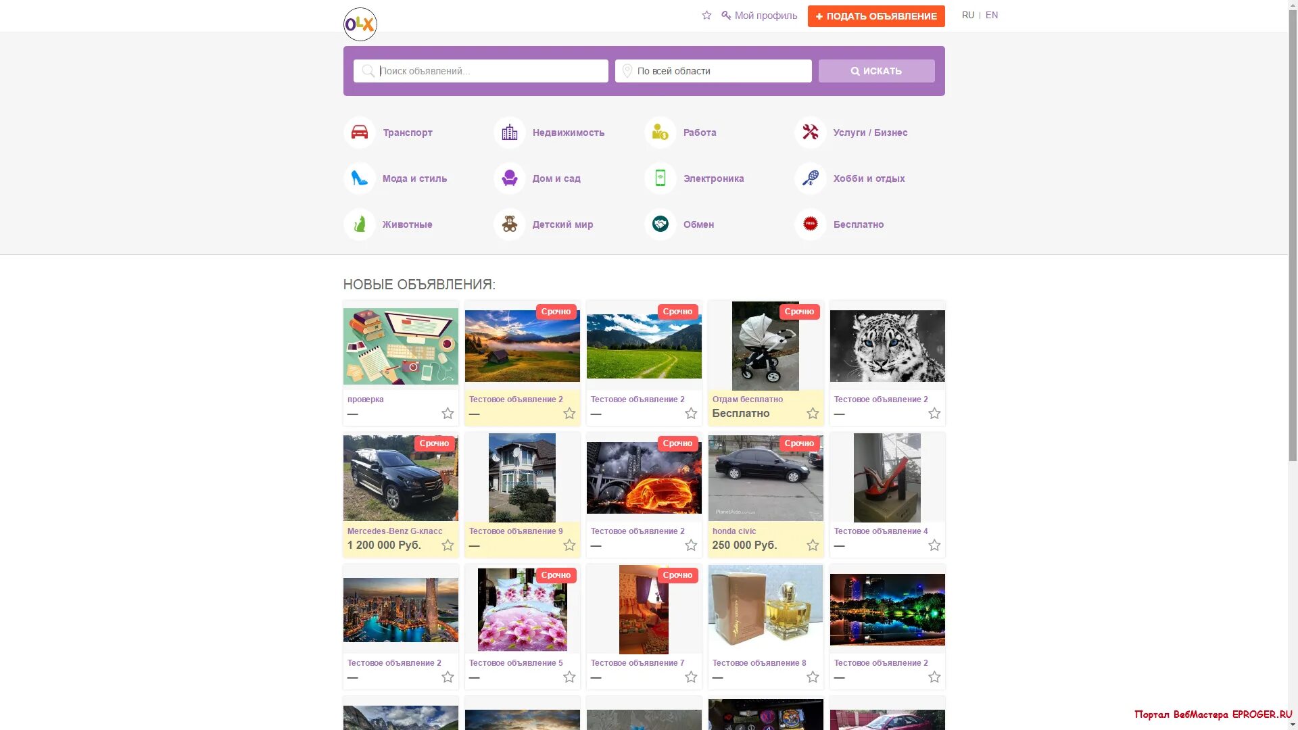Select the RU language option
Image resolution: width=1298 pixels, height=730 pixels.
click(x=967, y=16)
